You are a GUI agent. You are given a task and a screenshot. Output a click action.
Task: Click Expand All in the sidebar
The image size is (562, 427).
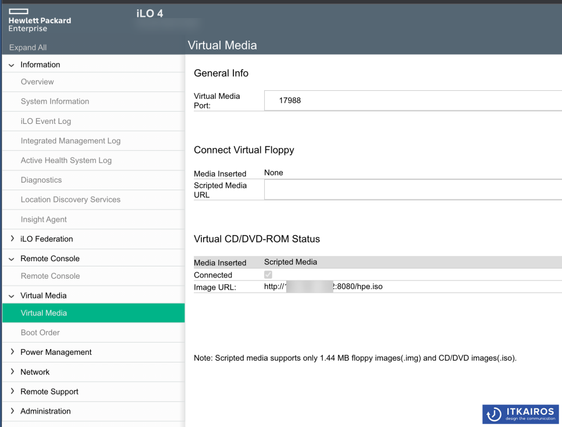point(28,47)
